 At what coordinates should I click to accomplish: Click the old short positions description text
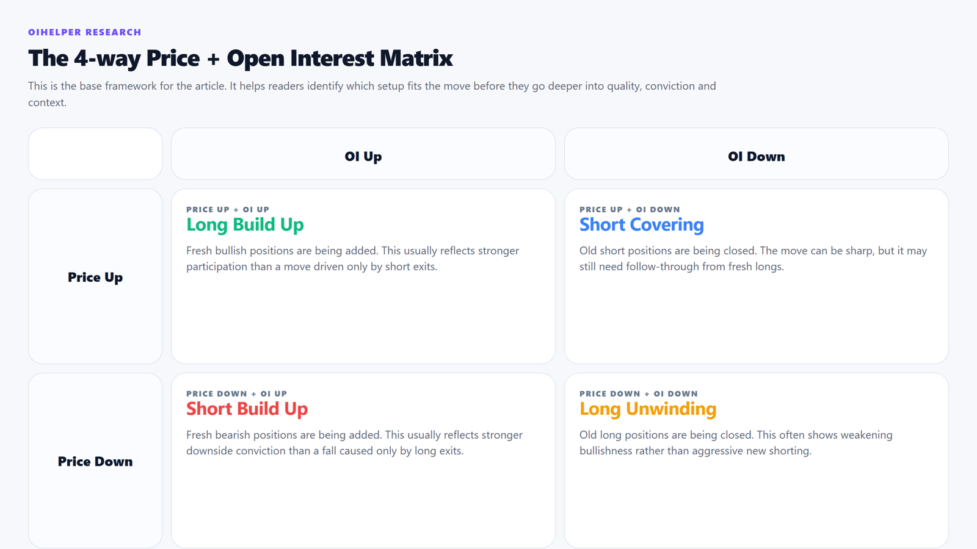click(x=753, y=259)
